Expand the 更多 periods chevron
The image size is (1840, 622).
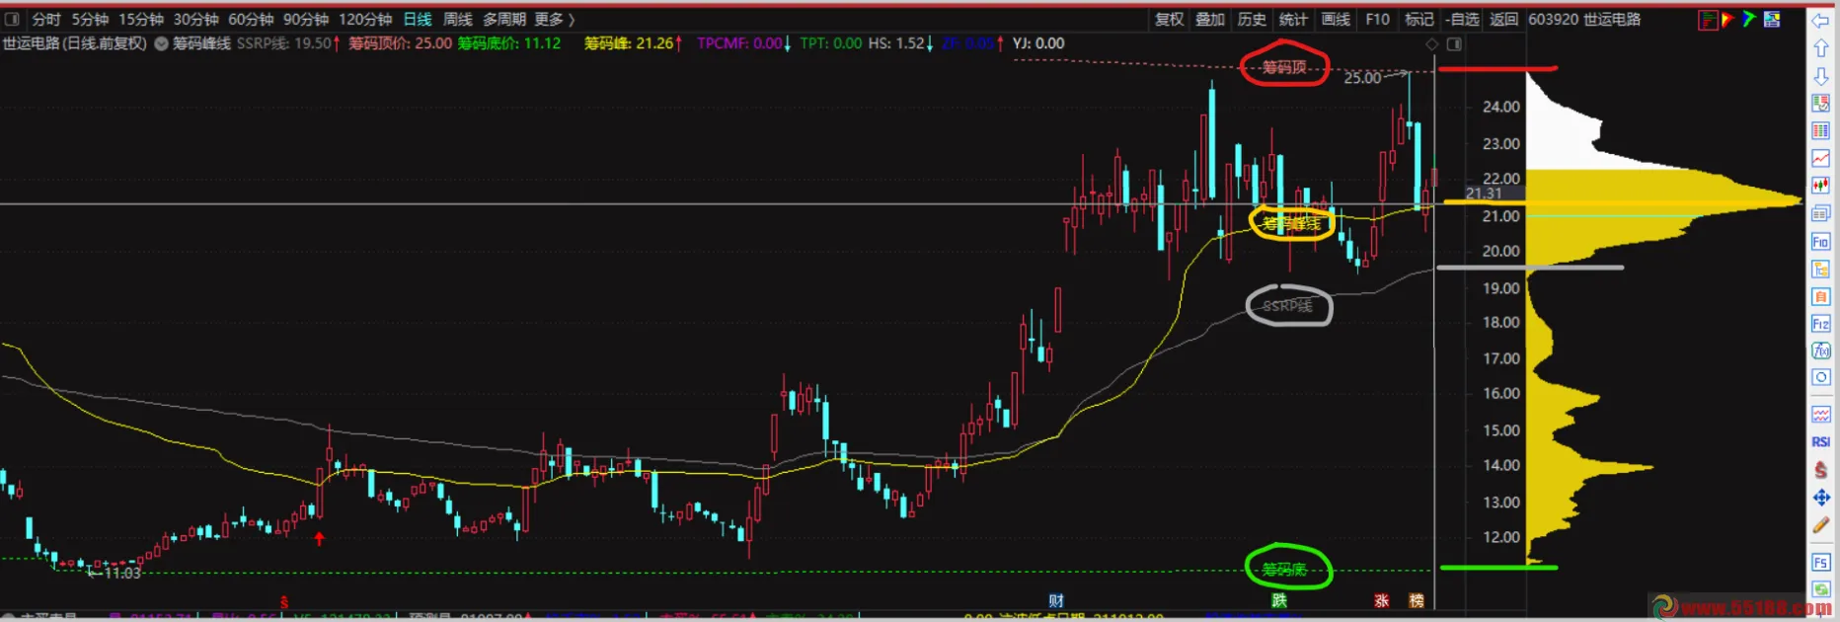click(572, 20)
